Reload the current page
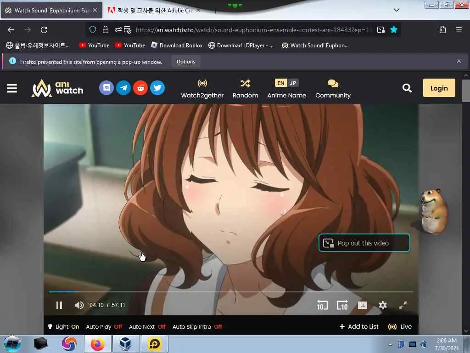This screenshot has width=470, height=353. click(x=44, y=30)
